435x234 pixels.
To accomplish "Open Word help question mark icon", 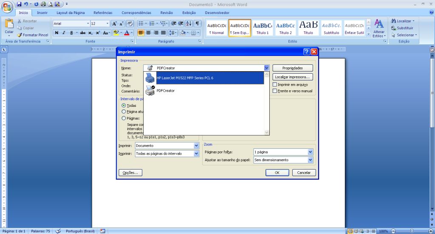I will (431, 12).
